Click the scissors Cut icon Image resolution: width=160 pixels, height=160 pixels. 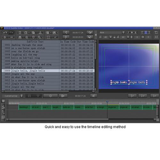(x=40, y=33)
